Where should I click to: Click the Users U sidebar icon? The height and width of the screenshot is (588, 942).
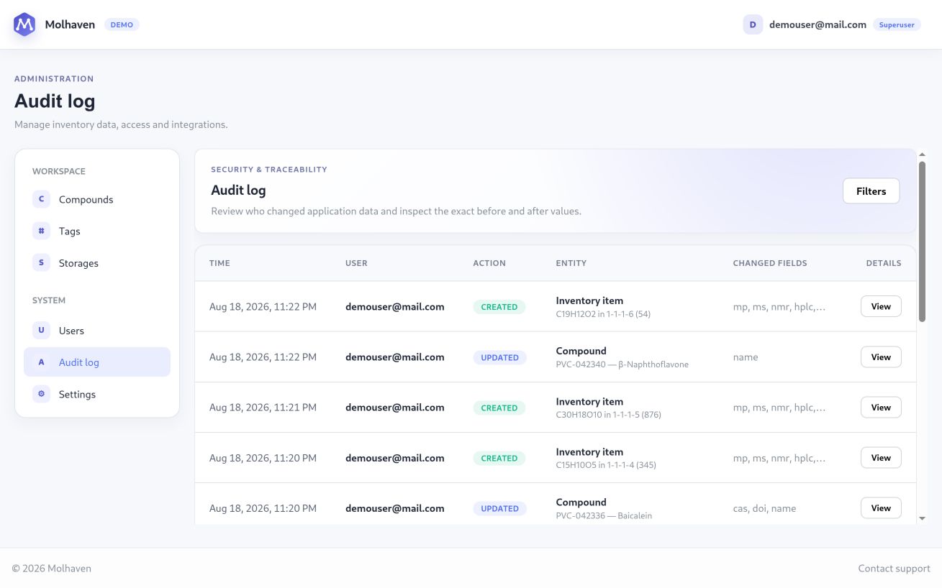click(x=41, y=330)
